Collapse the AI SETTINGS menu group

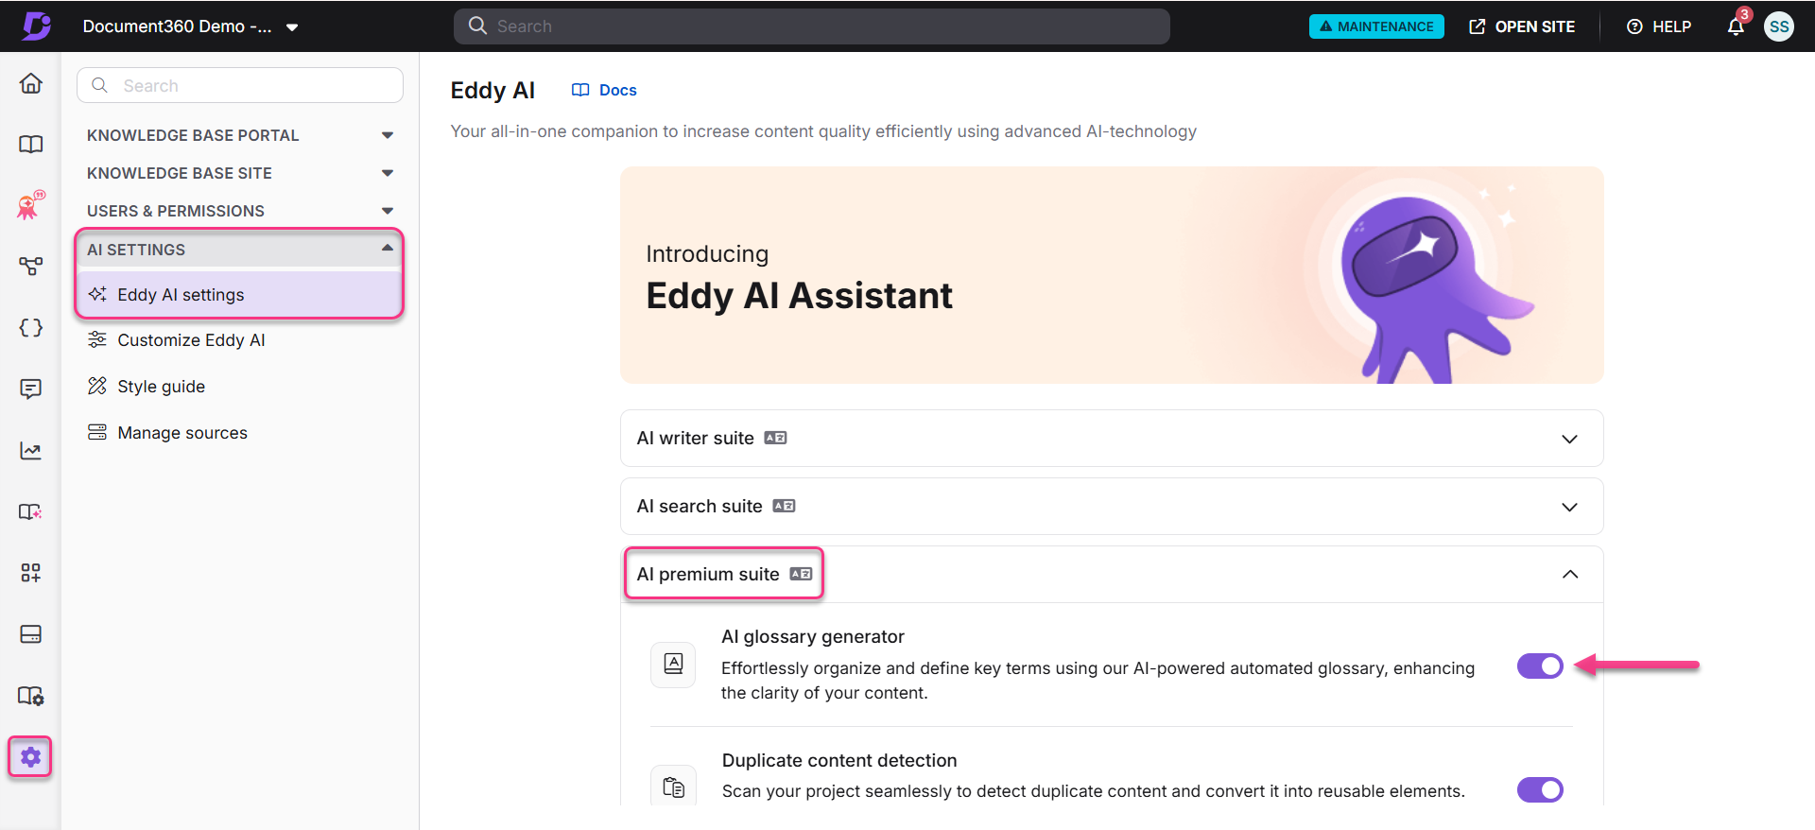coord(387,248)
